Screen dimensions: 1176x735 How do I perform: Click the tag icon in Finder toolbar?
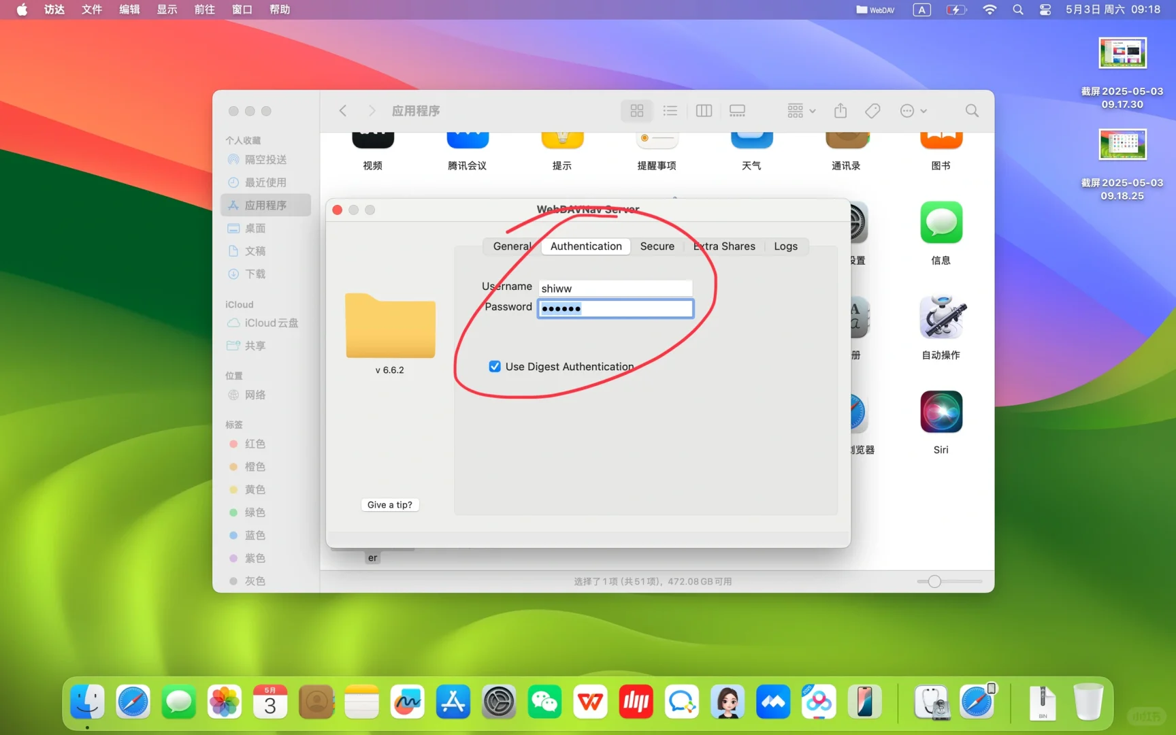[872, 111]
